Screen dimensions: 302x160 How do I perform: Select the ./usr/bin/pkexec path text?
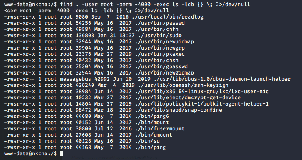[x=160, y=54]
